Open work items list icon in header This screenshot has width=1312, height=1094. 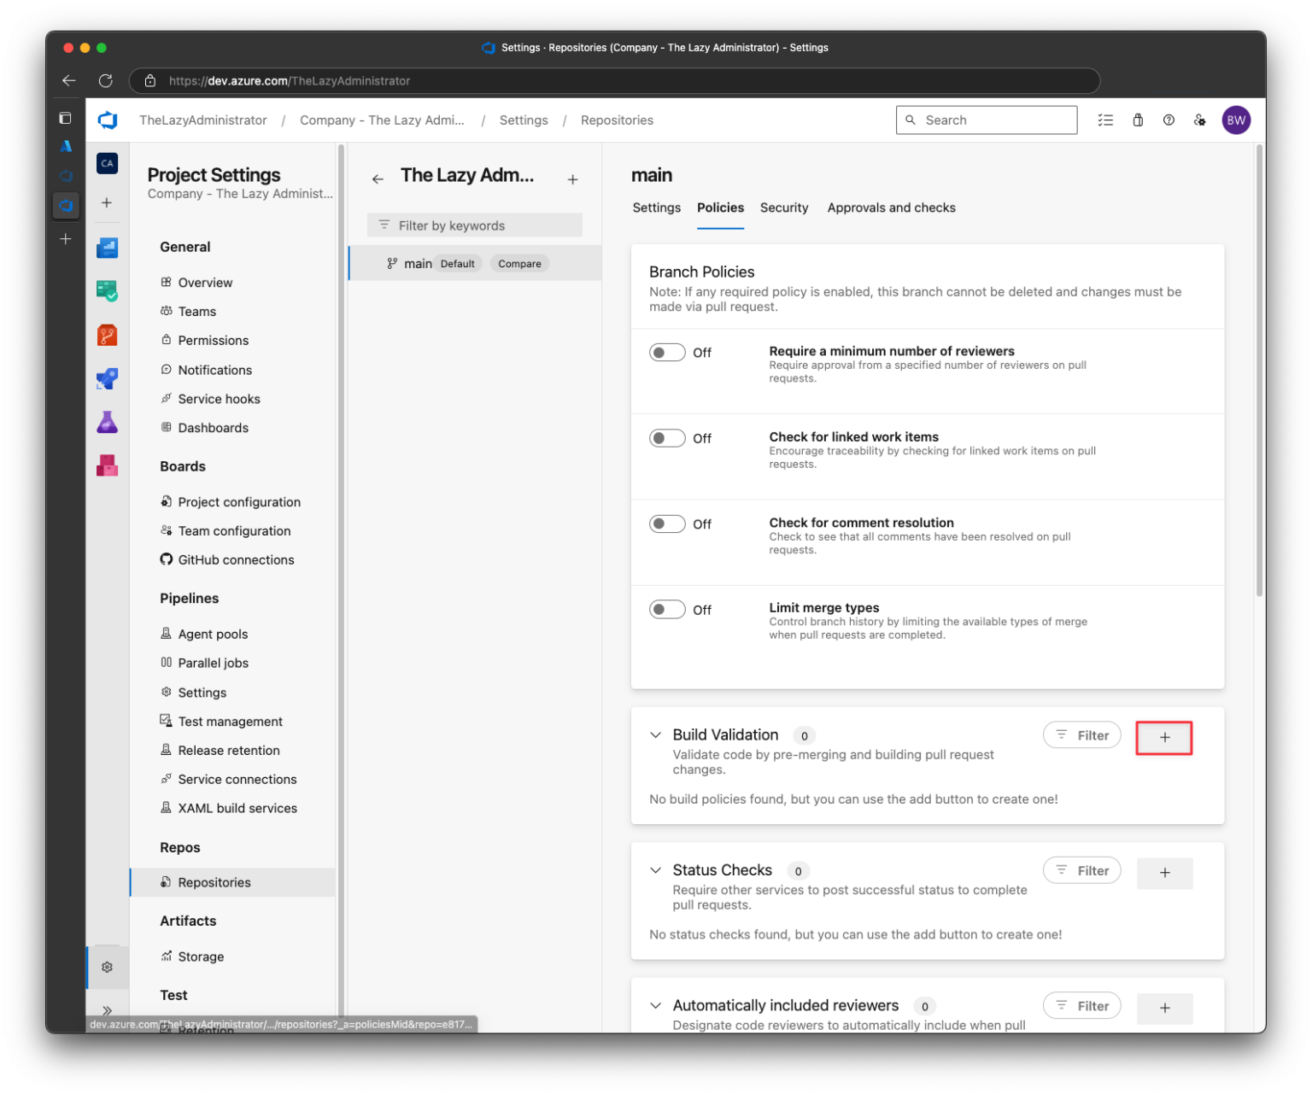tap(1105, 120)
